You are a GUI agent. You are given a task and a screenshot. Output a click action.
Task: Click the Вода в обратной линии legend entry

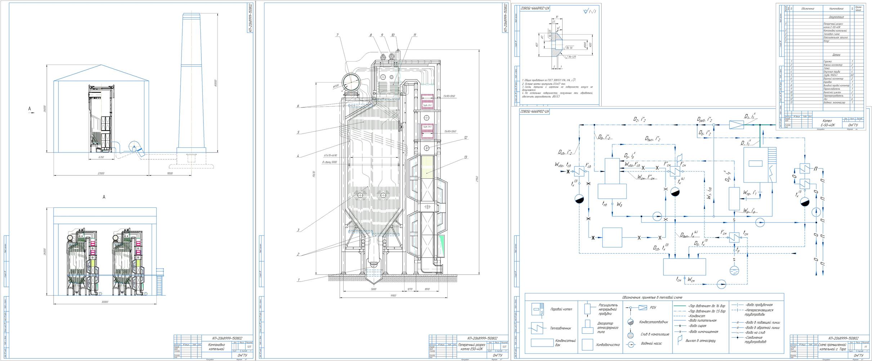tap(756, 328)
